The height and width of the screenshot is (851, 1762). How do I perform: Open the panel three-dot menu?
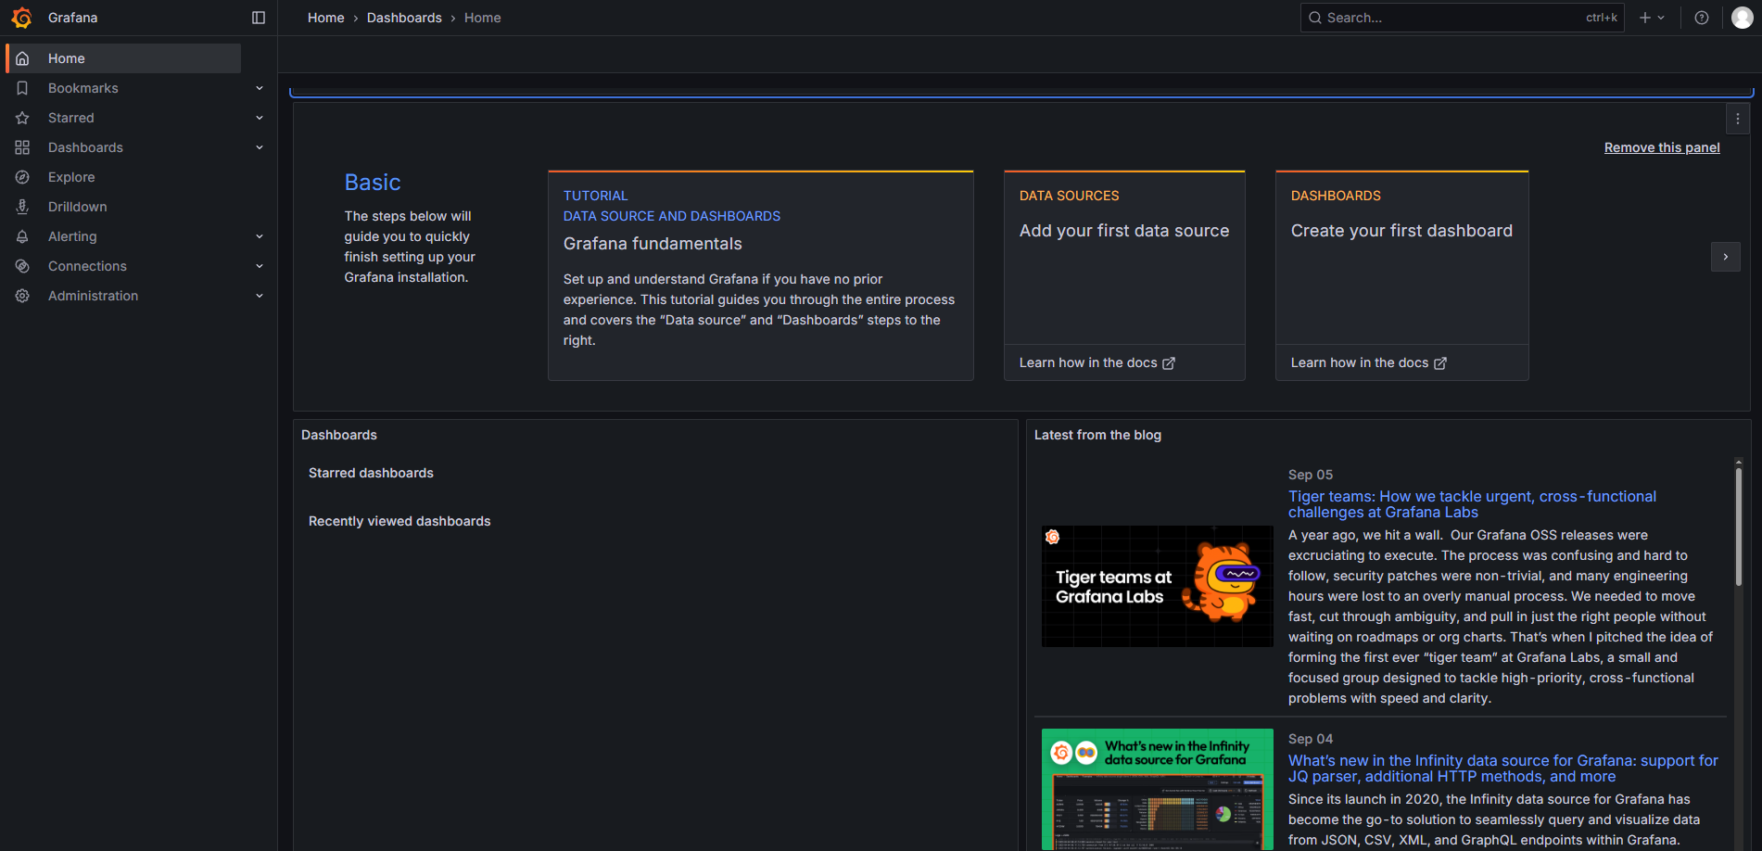(x=1738, y=119)
